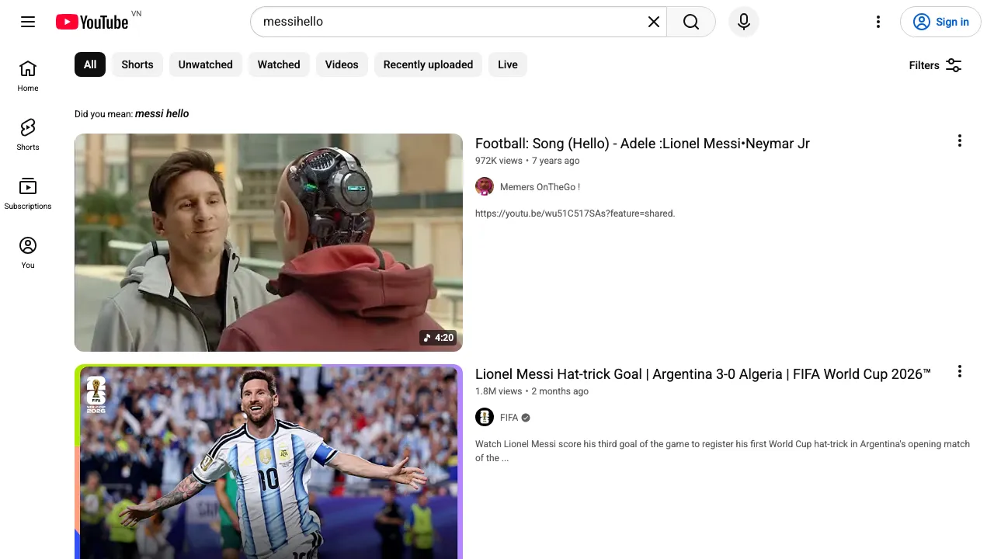Click the Memers OnTheGo channel avatar
994x559 pixels.
point(485,186)
